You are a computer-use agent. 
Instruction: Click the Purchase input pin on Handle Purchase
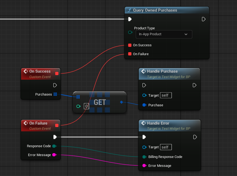pyautogui.click(x=144, y=105)
